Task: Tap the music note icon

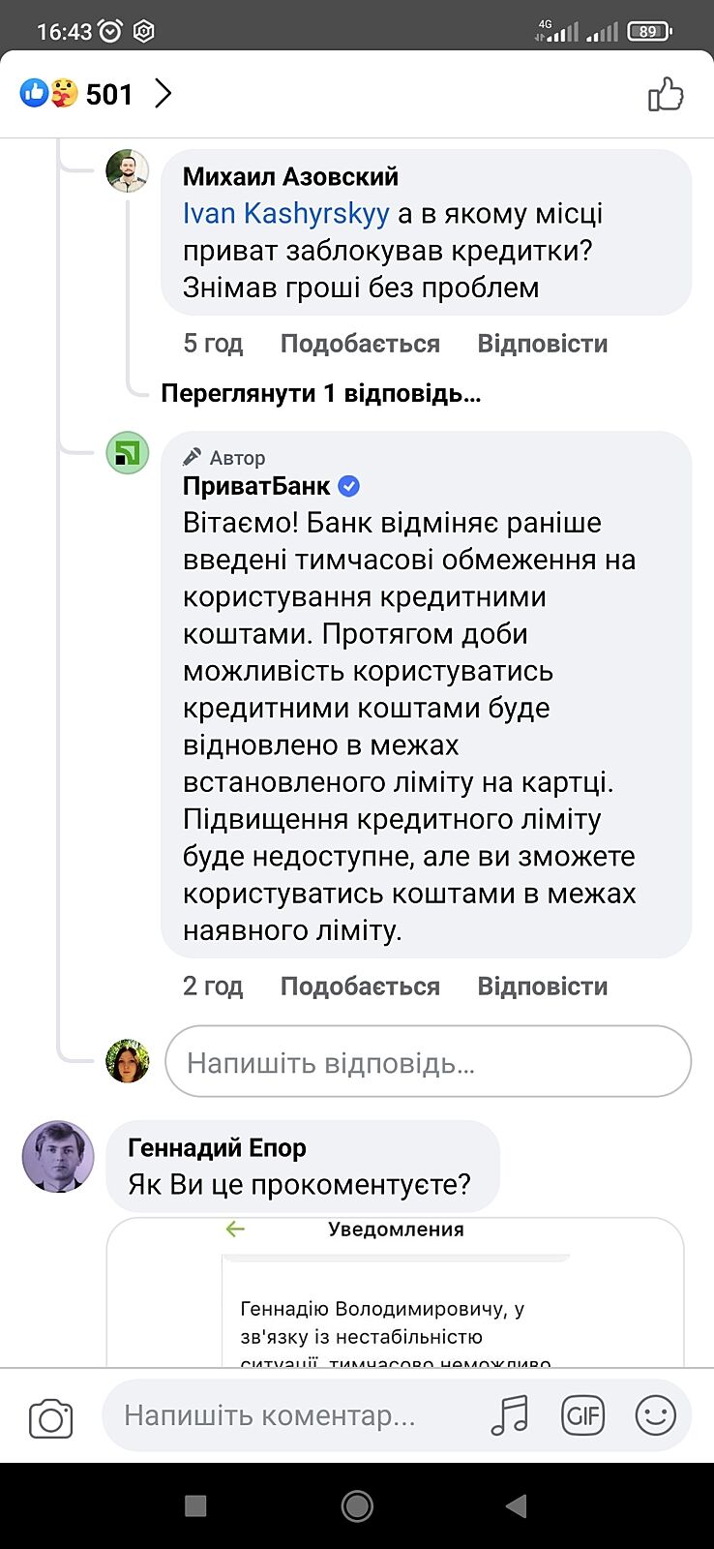Action: (510, 1415)
